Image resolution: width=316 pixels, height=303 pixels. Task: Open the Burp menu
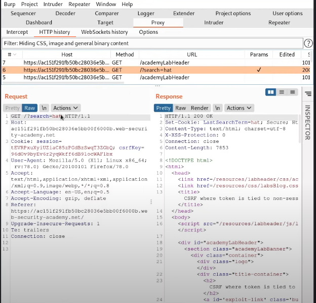pyautogui.click(x=10, y=4)
